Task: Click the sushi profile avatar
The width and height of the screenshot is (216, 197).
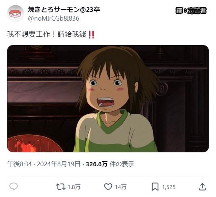Action: [x=16, y=13]
